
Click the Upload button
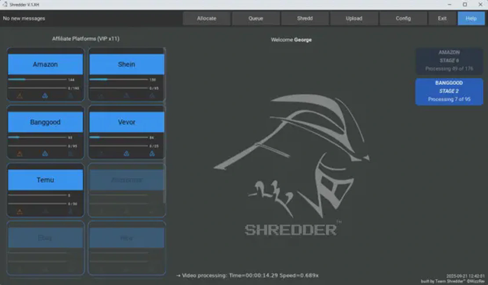click(x=354, y=18)
